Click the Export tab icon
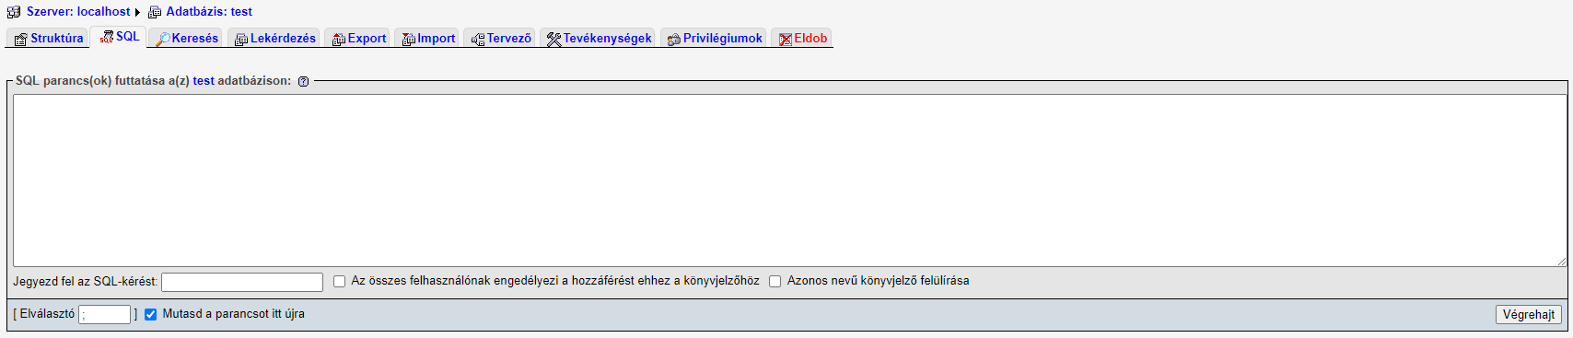The width and height of the screenshot is (1573, 338). coord(339,39)
